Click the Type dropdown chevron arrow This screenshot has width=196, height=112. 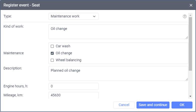(94, 16)
